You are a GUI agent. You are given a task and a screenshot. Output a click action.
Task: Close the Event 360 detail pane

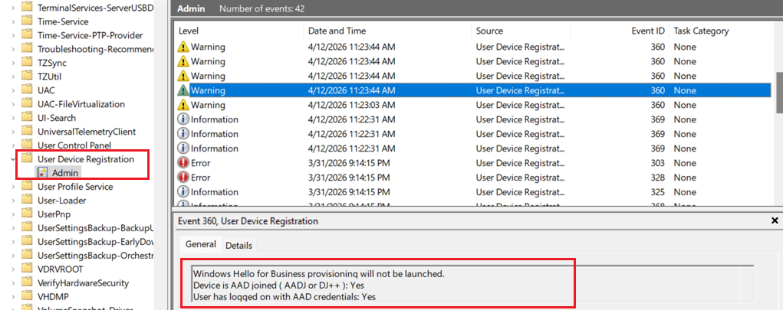pos(775,220)
